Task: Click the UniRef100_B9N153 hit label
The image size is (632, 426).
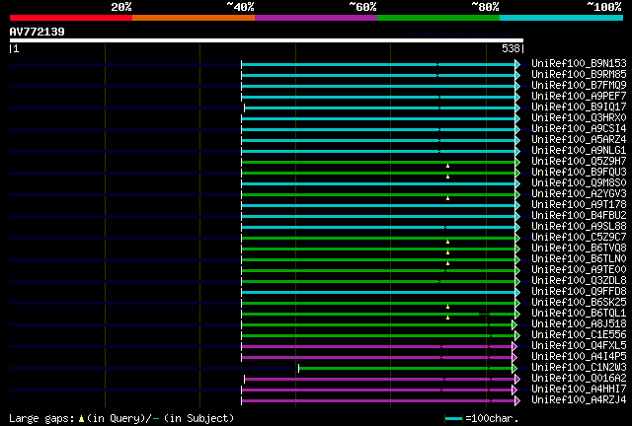Action: (x=579, y=64)
